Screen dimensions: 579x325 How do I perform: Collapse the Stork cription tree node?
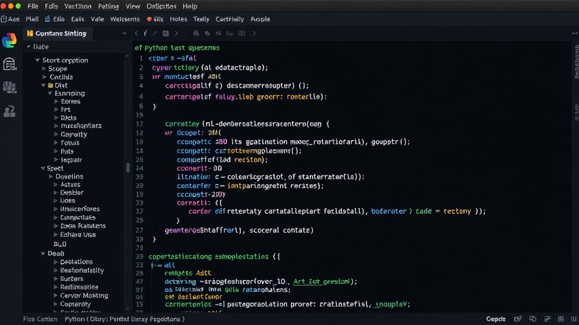pyautogui.click(x=37, y=60)
